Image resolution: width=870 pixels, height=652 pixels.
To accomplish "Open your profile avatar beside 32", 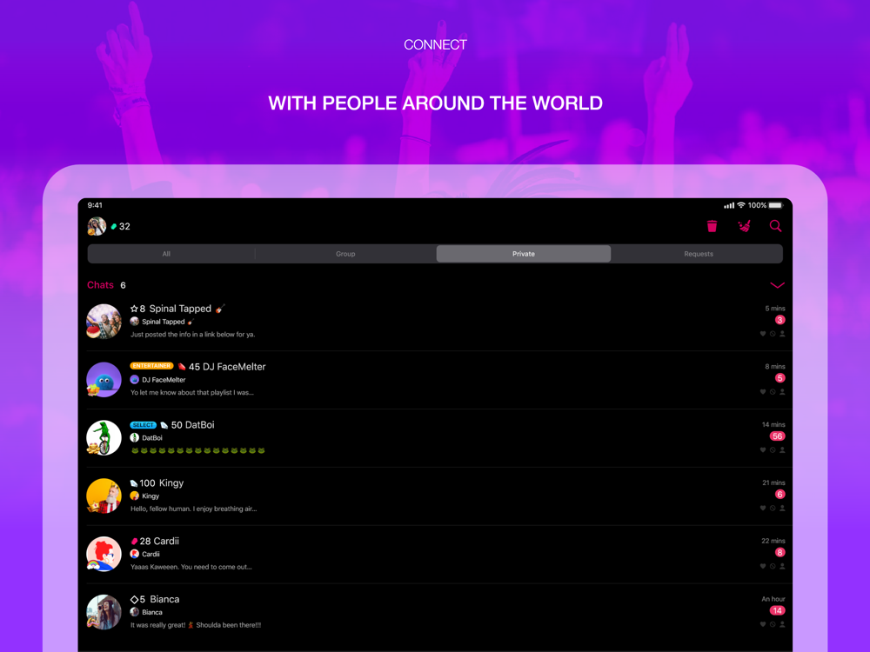I will pos(97,226).
